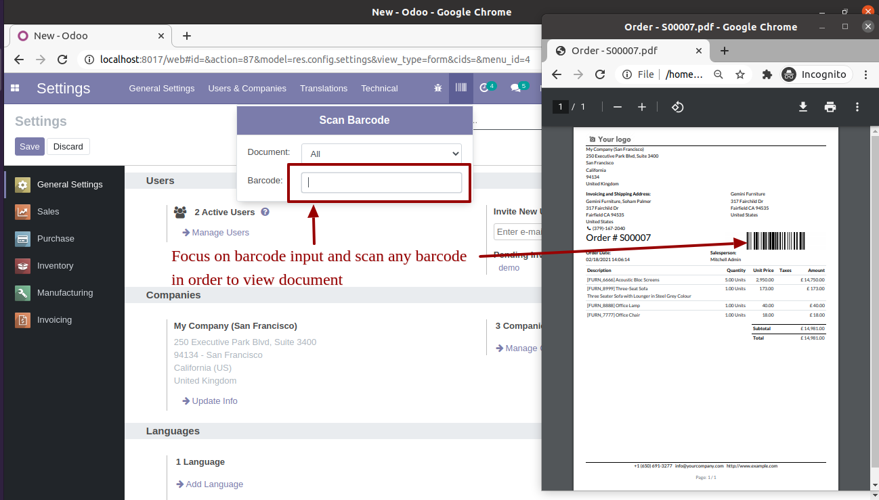Reload the PDF window page
The height and width of the screenshot is (500, 879).
(x=600, y=74)
